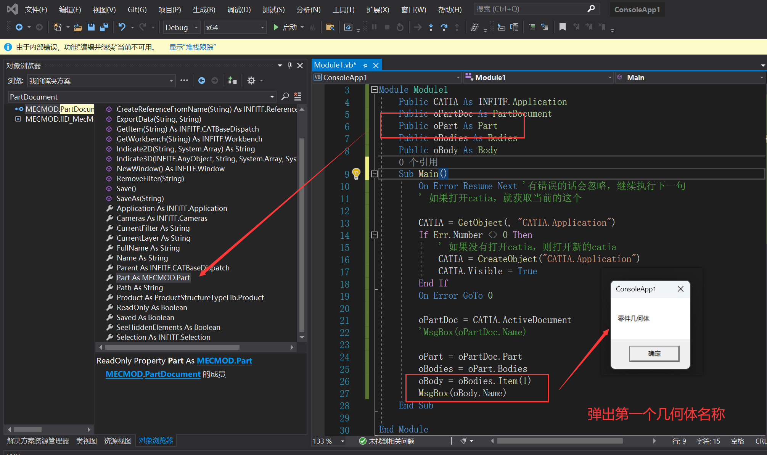The width and height of the screenshot is (767, 455).
Task: Select MECMOD.PartDocument in object tree
Action: pos(59,109)
